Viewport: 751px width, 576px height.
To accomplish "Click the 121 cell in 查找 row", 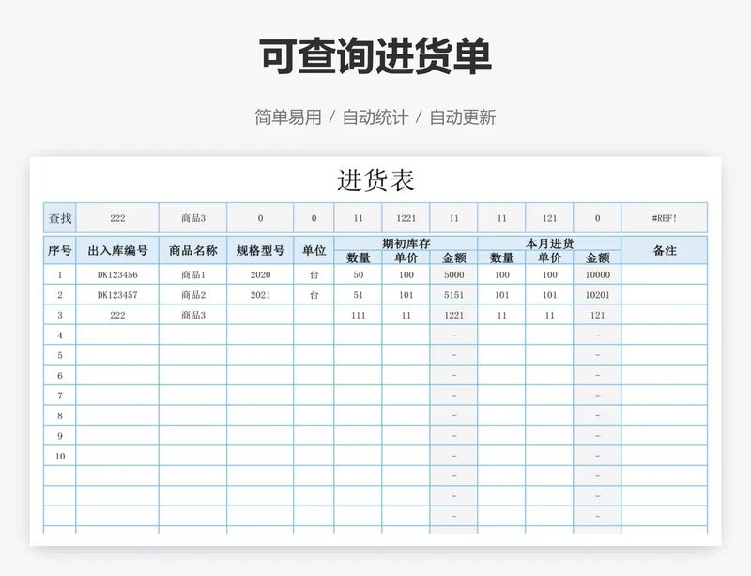I will (x=549, y=218).
